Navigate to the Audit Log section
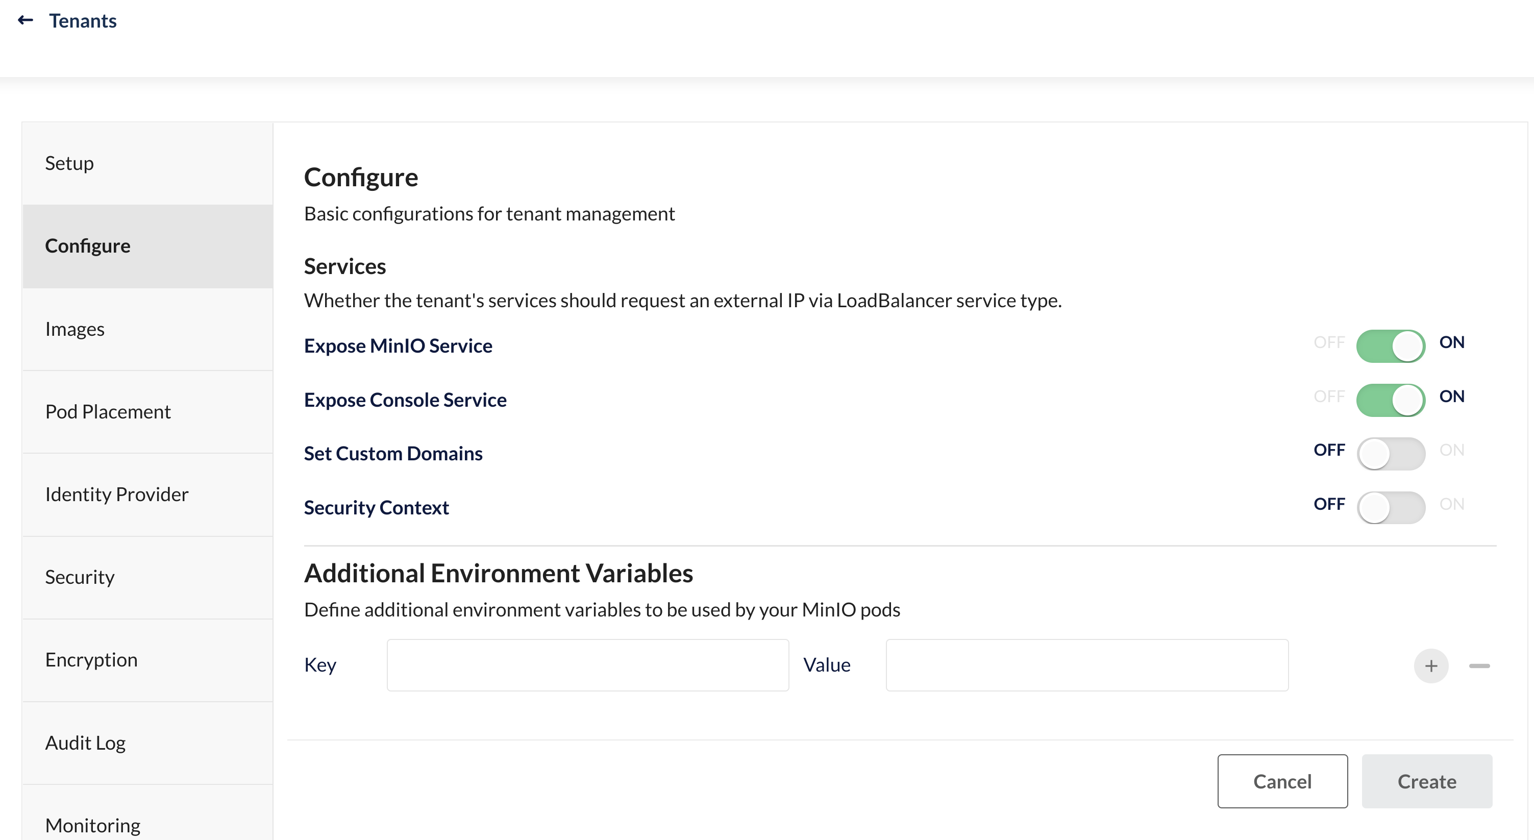Screen dimensions: 1534x840 (85, 743)
